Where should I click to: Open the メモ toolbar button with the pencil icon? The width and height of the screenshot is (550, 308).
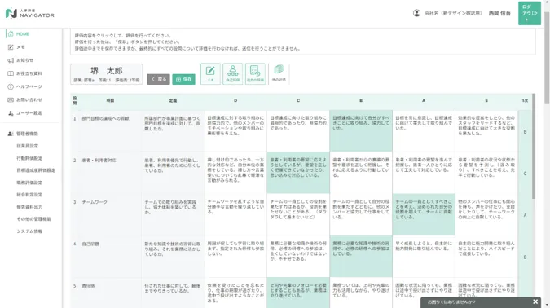pos(210,73)
